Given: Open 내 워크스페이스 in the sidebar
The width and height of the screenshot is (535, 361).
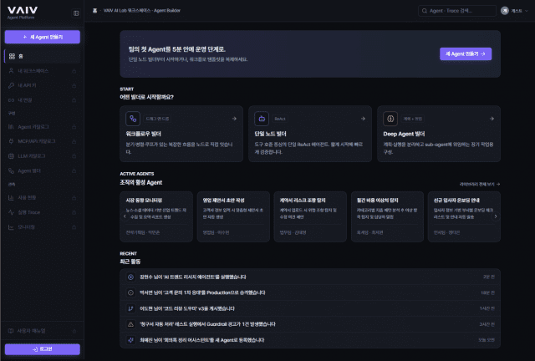Looking at the screenshot, I should point(43,71).
